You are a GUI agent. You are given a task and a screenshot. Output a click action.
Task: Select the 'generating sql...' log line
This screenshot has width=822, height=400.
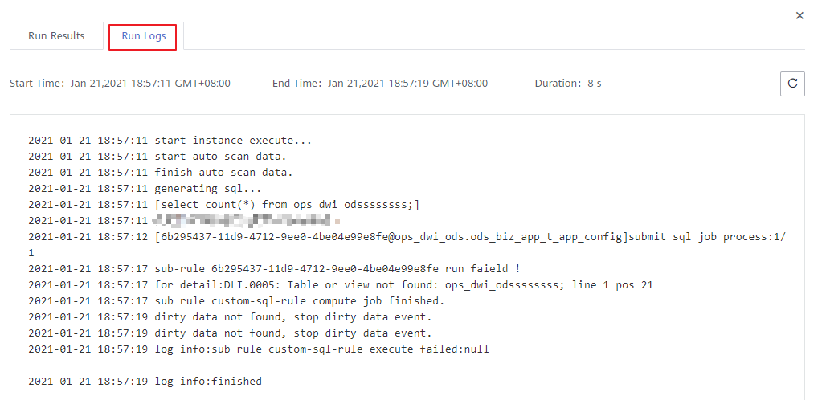145,188
